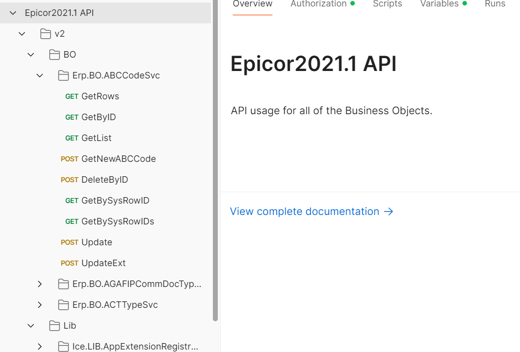The image size is (520, 352).
Task: Select the Epicor2021.1 API collection name
Action: [60, 13]
